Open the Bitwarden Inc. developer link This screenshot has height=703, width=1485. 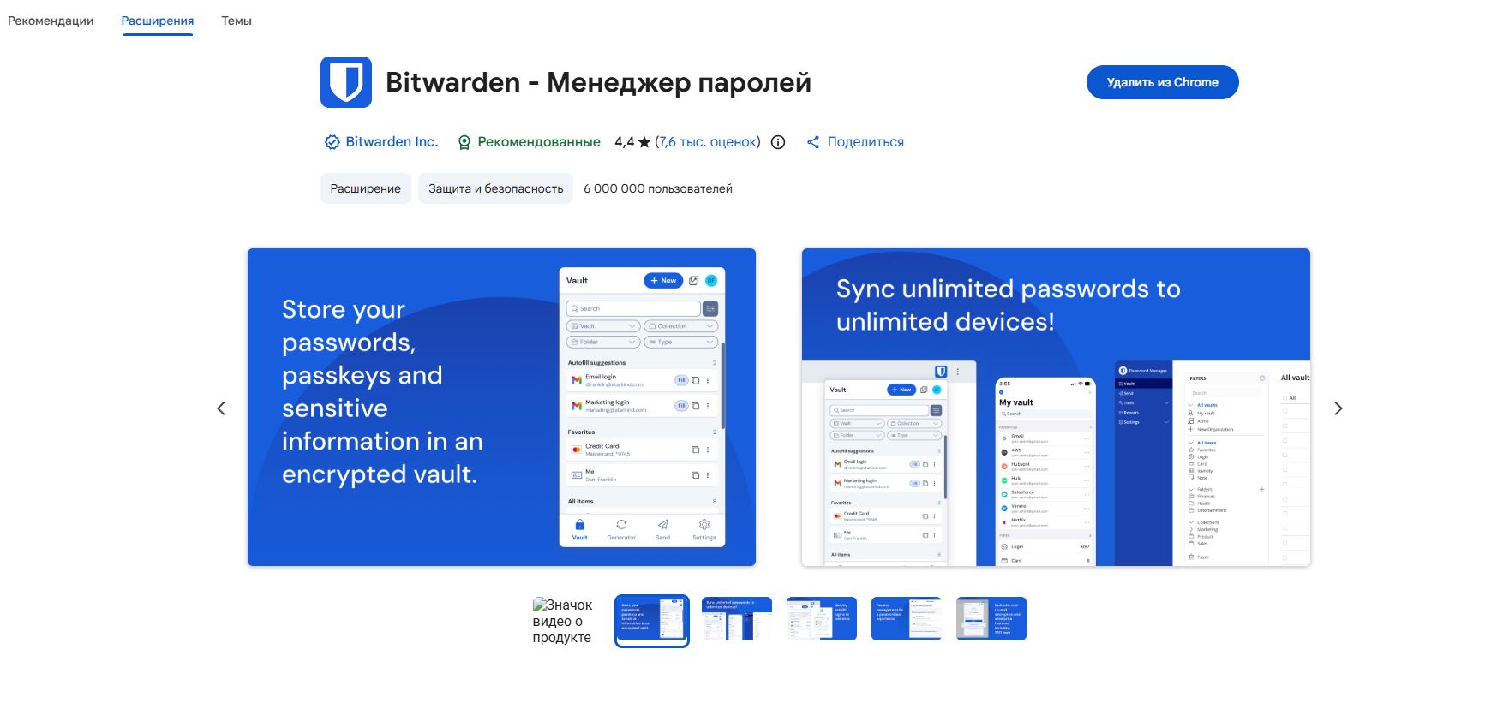pos(392,142)
